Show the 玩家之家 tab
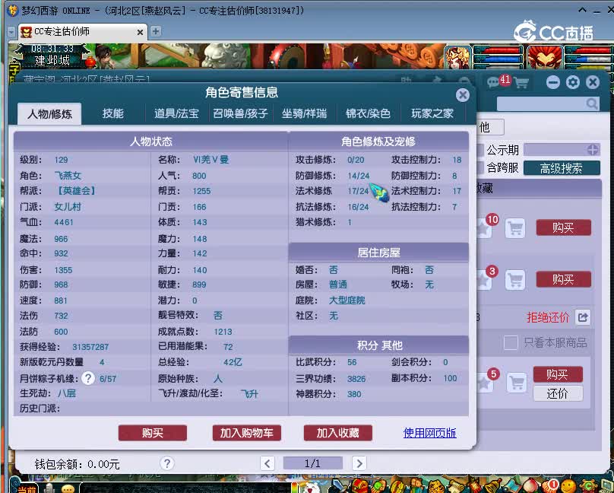614x493 pixels. (x=432, y=113)
